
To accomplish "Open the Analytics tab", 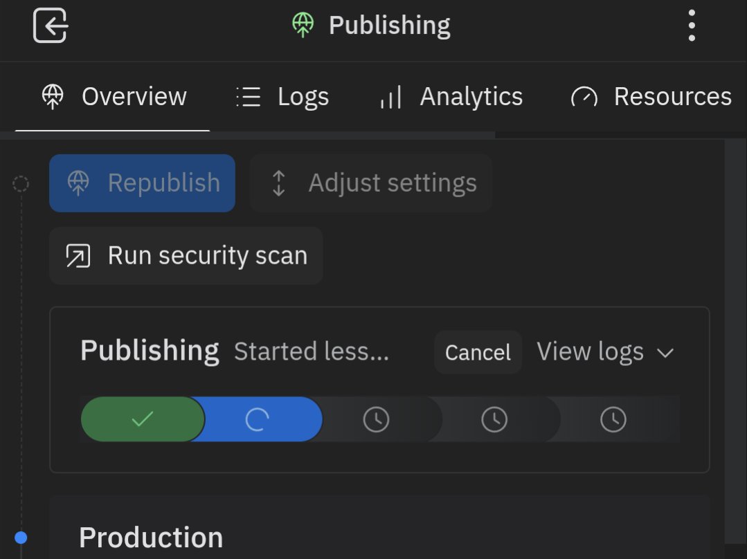I will [x=451, y=97].
